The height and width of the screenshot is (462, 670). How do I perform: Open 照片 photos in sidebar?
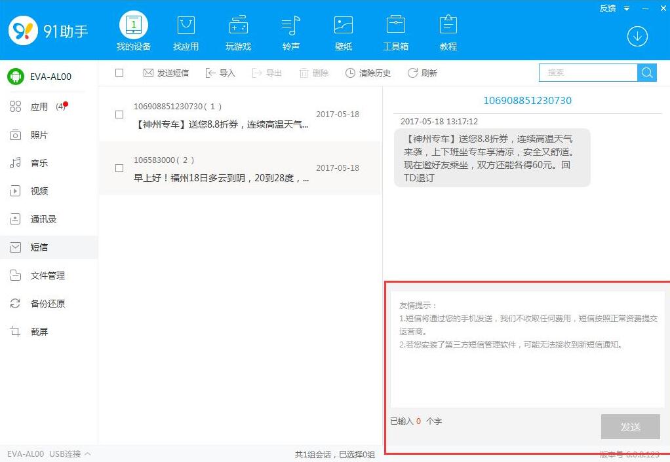(x=49, y=135)
